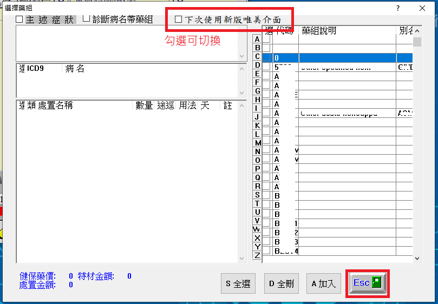Check 下次使用新版唯美介面 option
Screen dimensions: 438x304
179,19
